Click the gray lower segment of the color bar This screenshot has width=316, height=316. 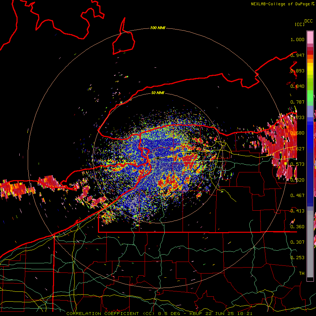[310, 244]
